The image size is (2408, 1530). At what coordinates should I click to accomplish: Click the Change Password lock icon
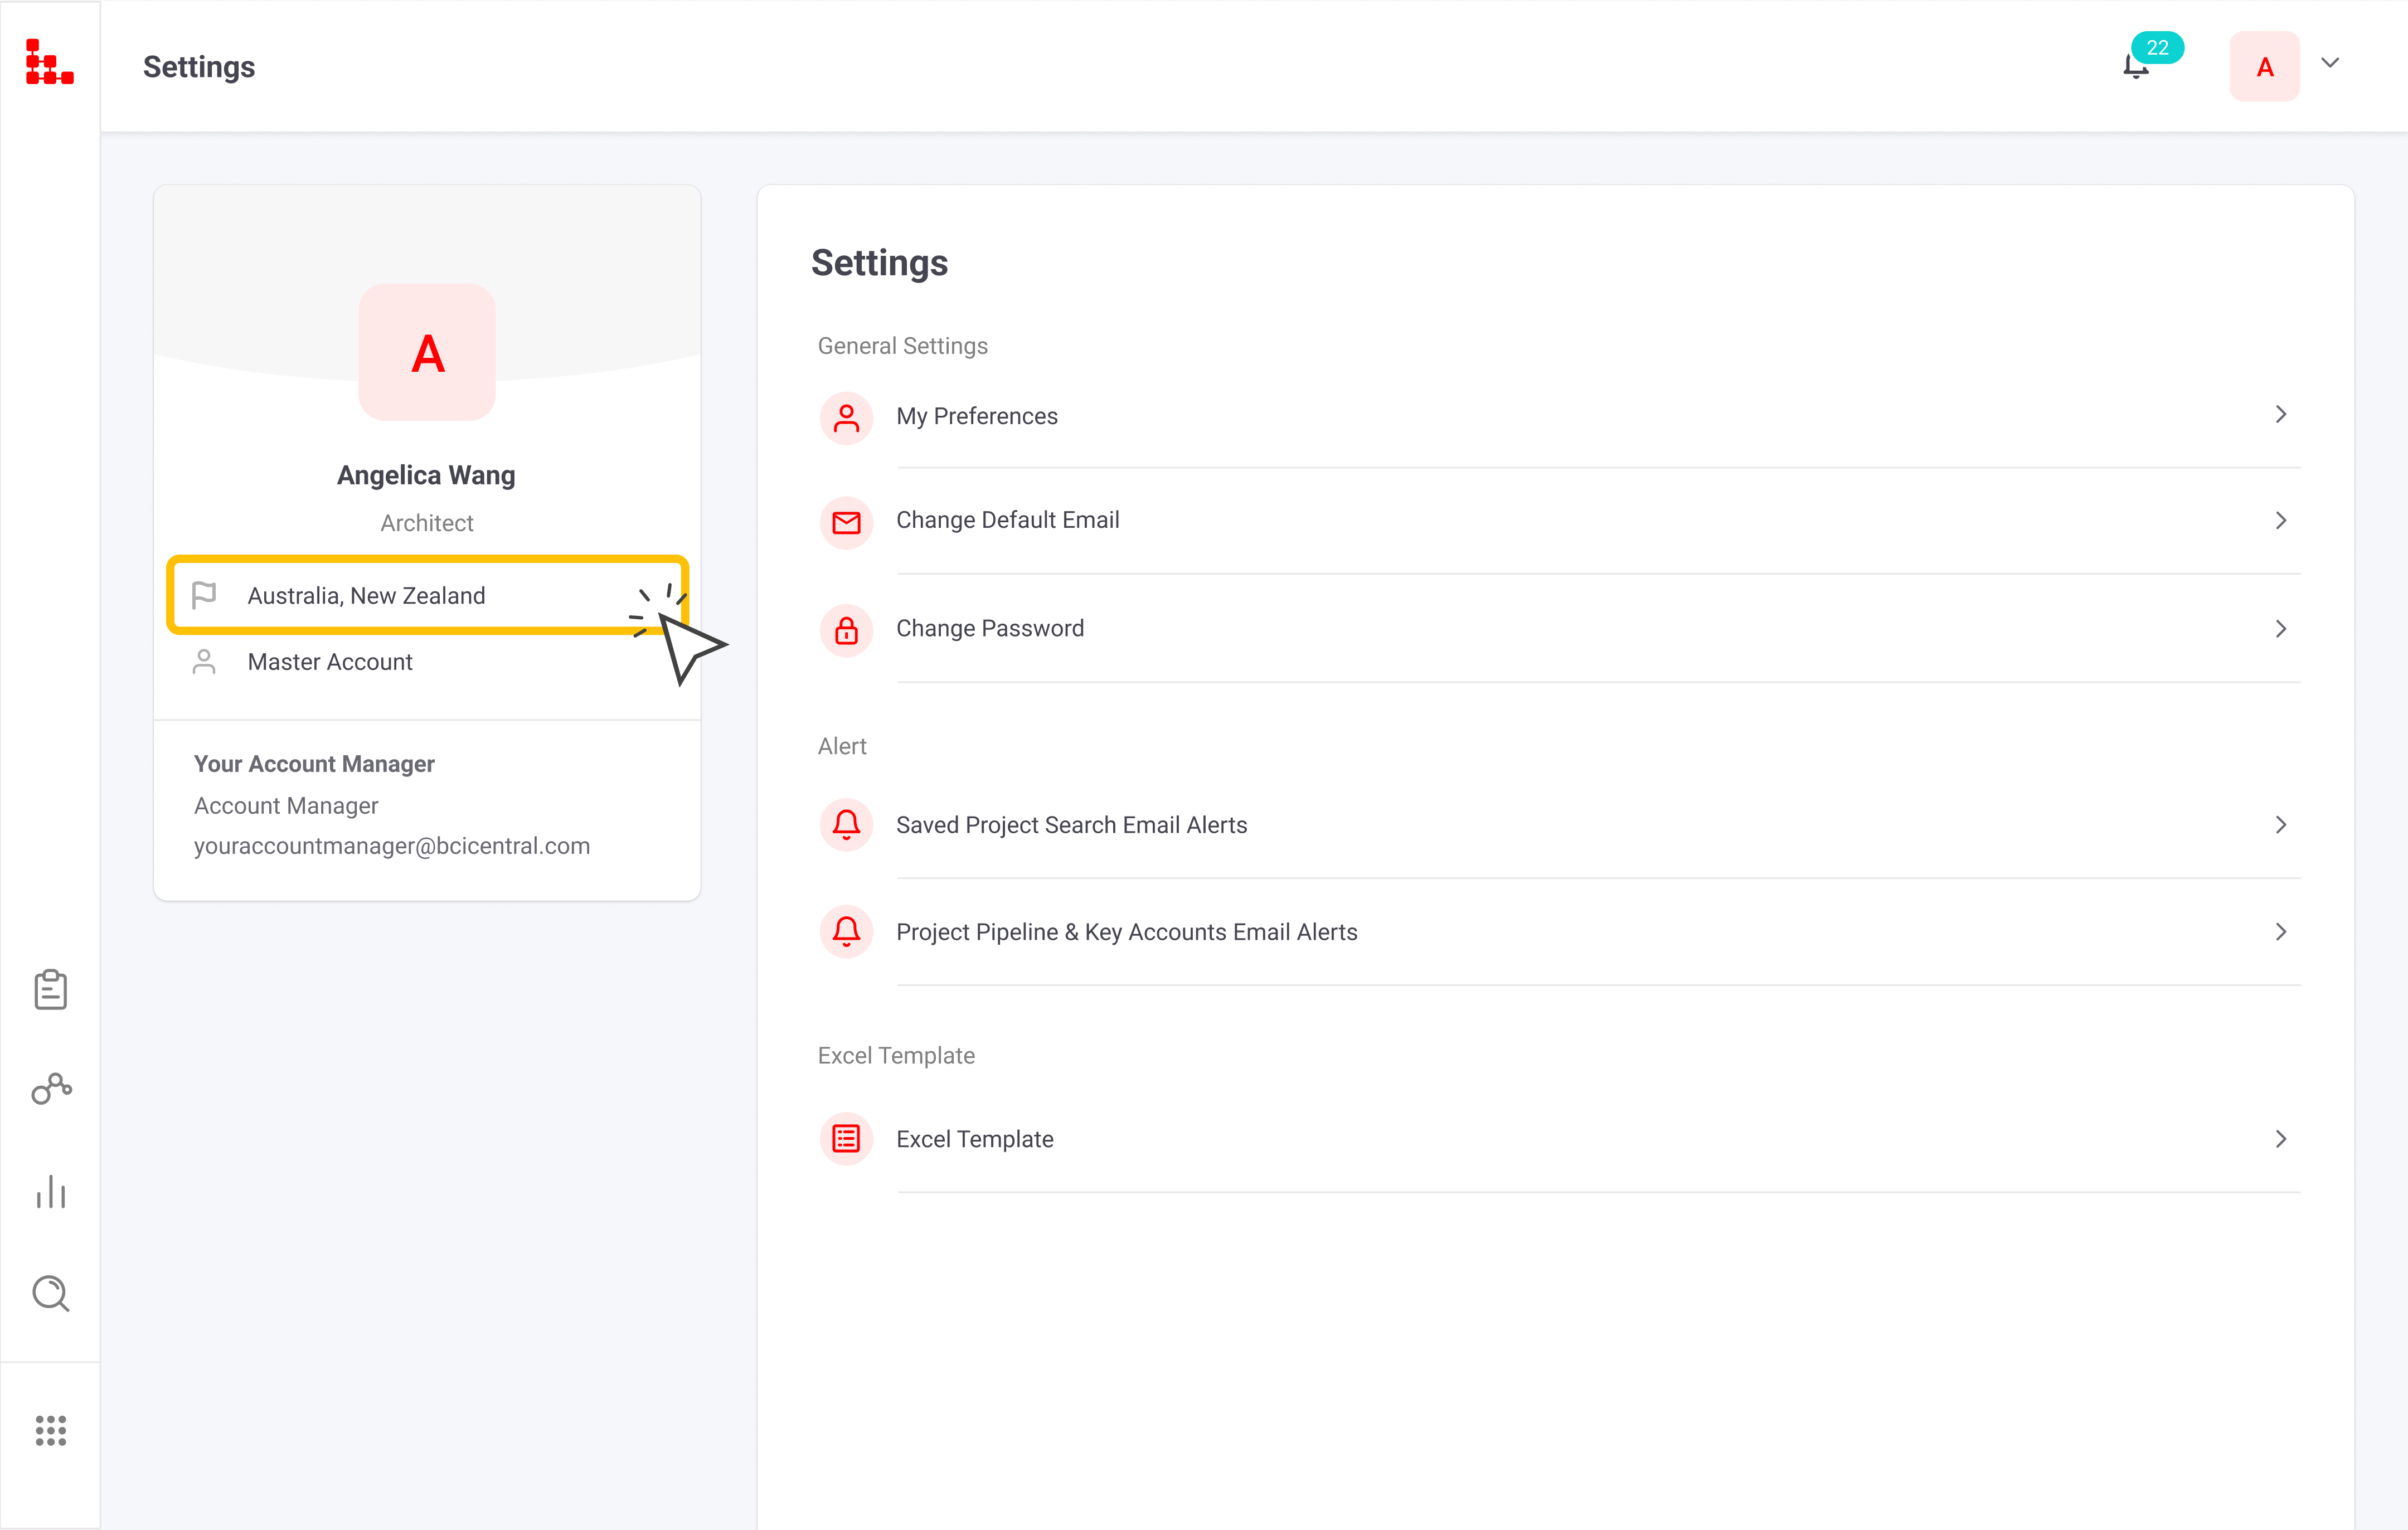pyautogui.click(x=846, y=629)
